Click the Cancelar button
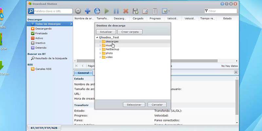Viewport: 262px width, 131px height. click(157, 104)
